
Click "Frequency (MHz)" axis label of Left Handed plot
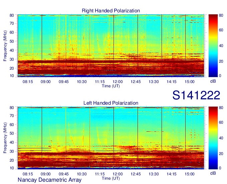pyautogui.click(x=5, y=138)
